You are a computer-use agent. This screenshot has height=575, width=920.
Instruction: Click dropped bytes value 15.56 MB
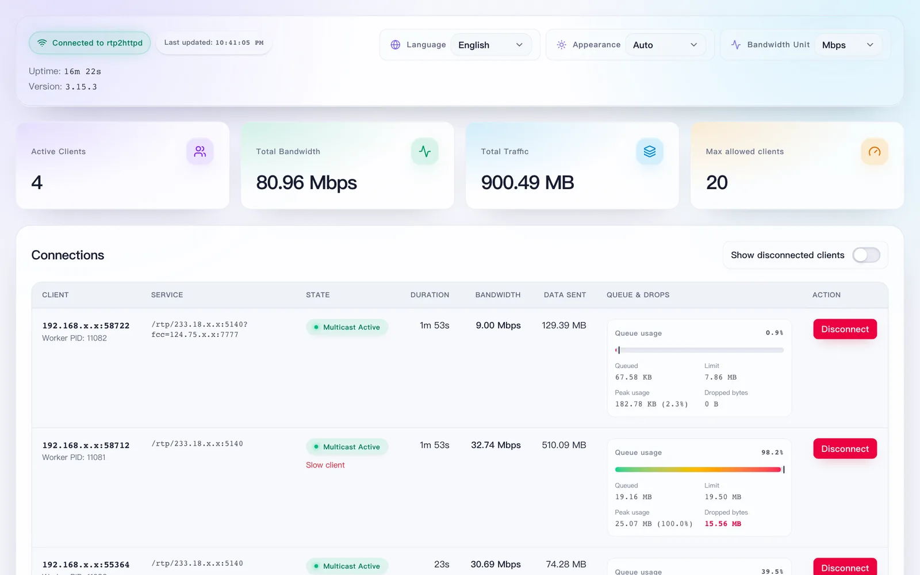tap(723, 524)
